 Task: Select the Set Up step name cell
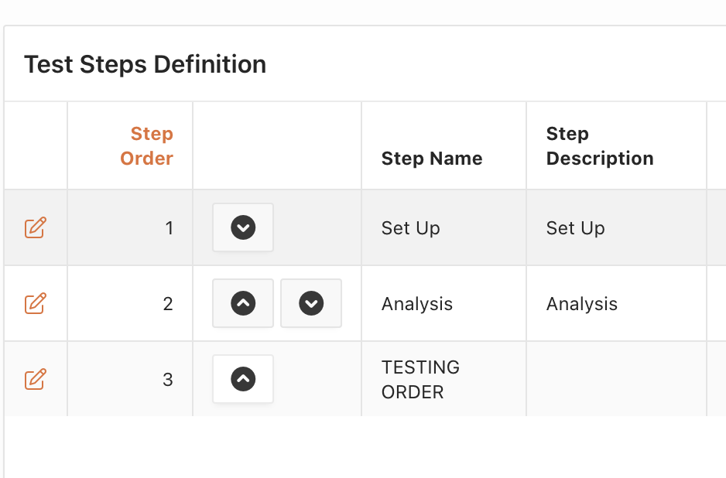[x=410, y=228]
